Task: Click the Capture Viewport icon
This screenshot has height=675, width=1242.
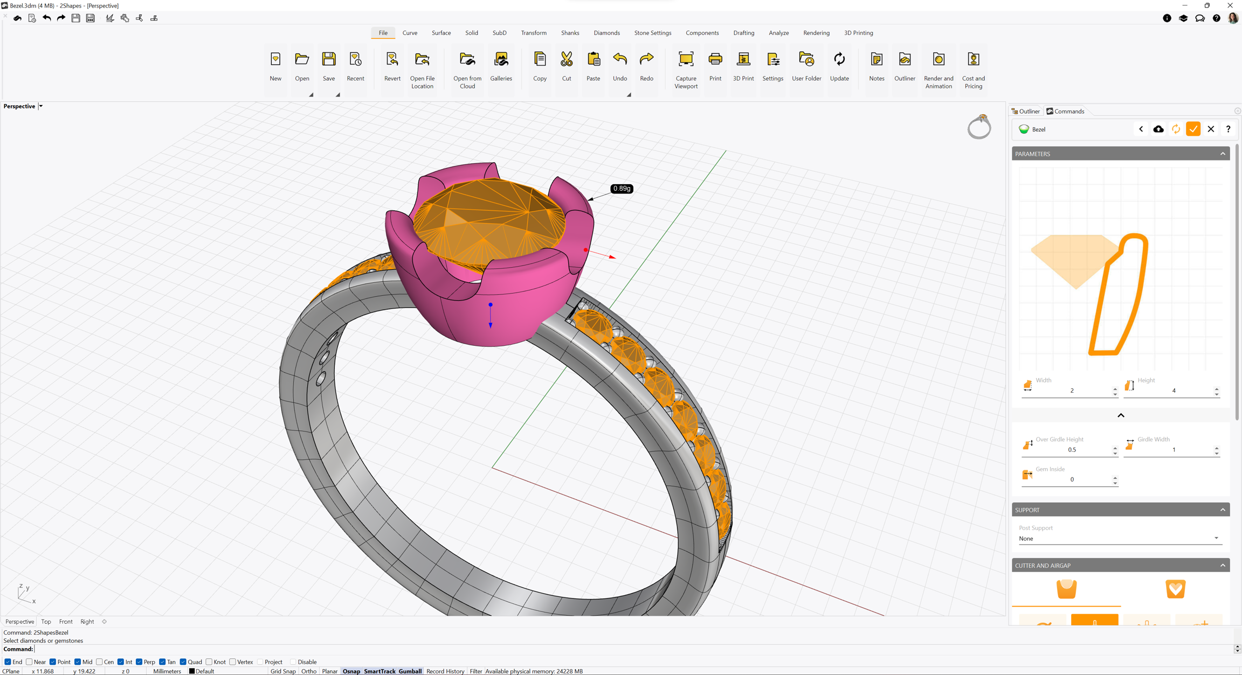Action: 686,60
